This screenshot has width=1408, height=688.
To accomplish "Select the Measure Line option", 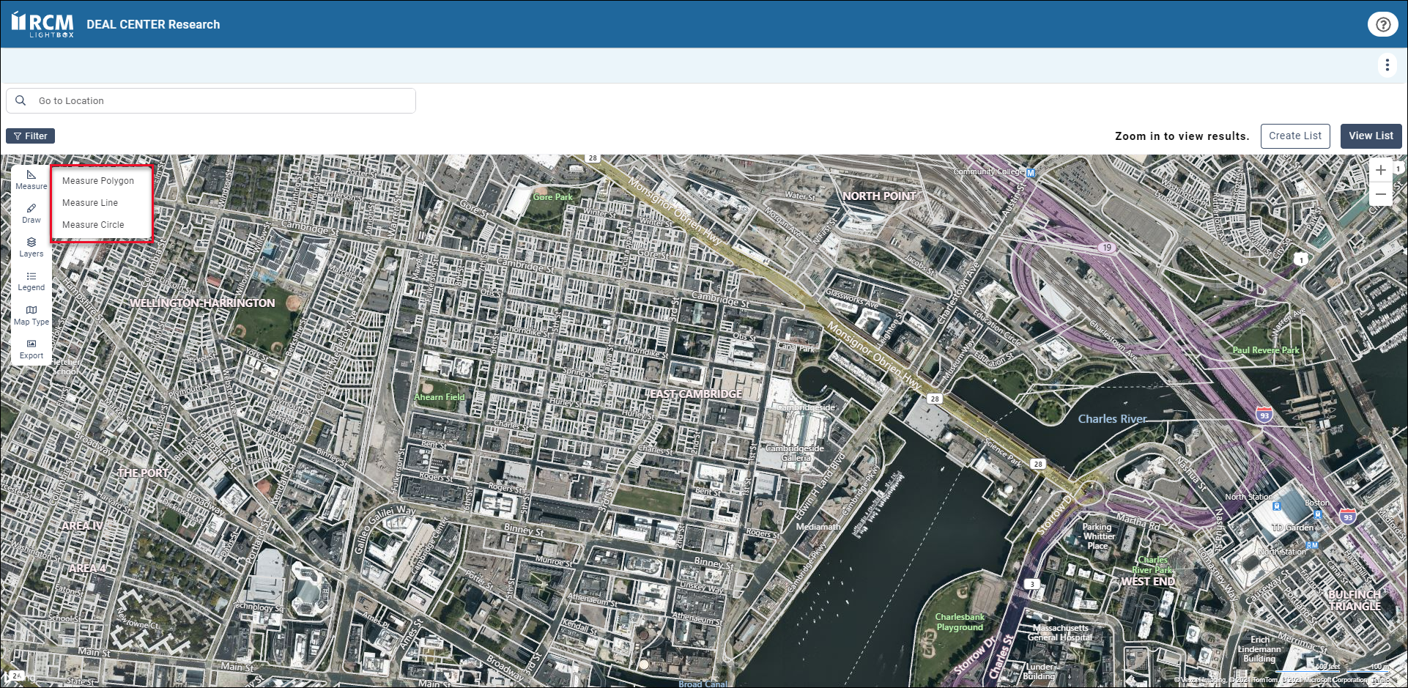I will (x=90, y=203).
